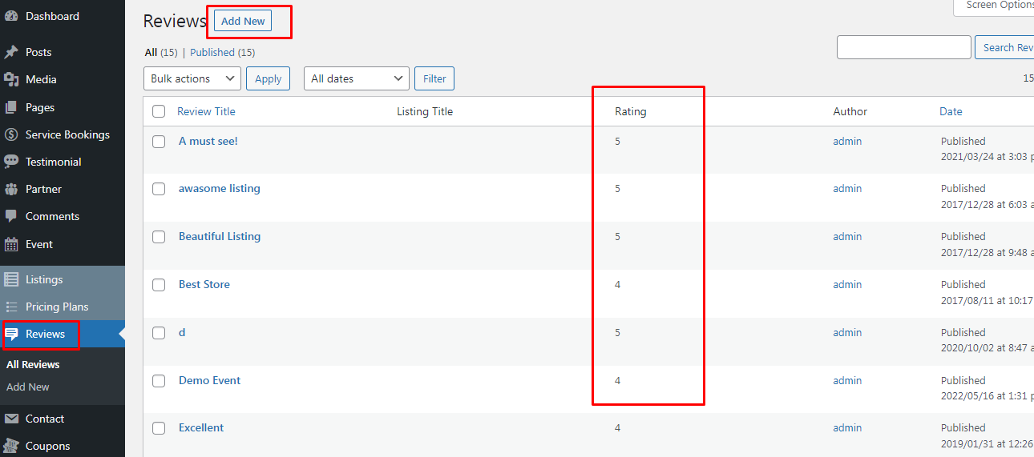Open the Pricing Plans menu item

(x=57, y=307)
